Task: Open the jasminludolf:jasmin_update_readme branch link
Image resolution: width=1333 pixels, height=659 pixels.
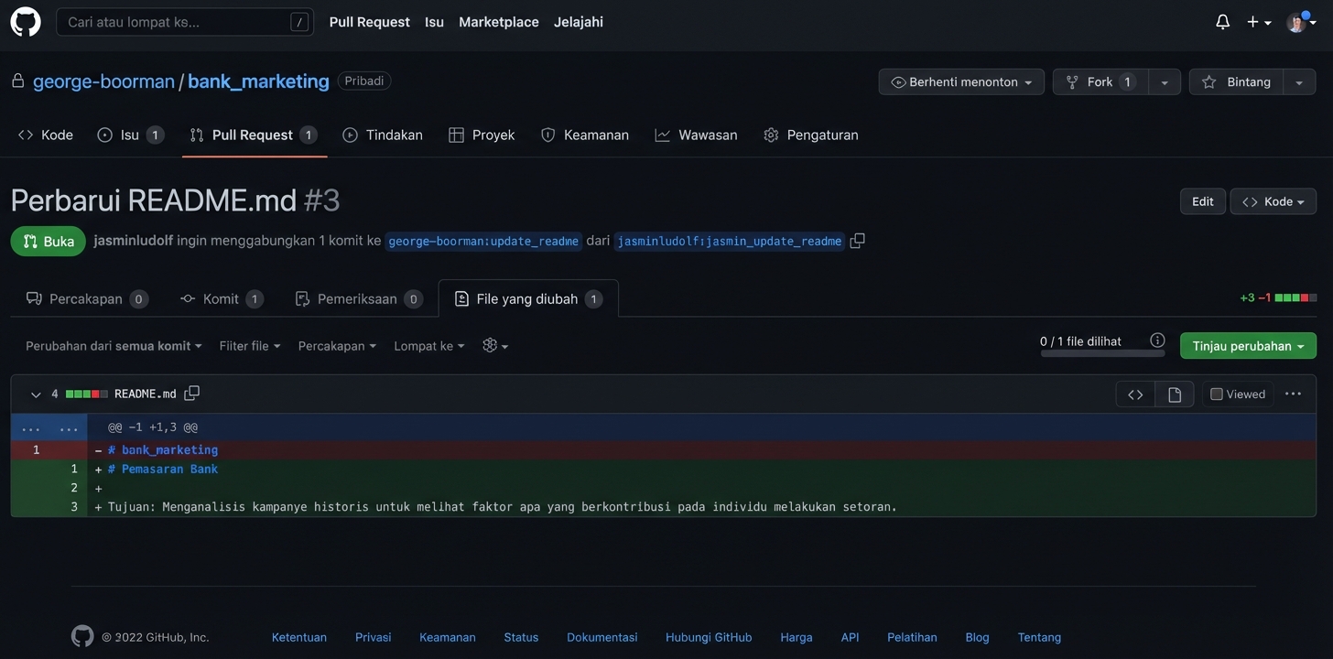Action: click(x=729, y=242)
